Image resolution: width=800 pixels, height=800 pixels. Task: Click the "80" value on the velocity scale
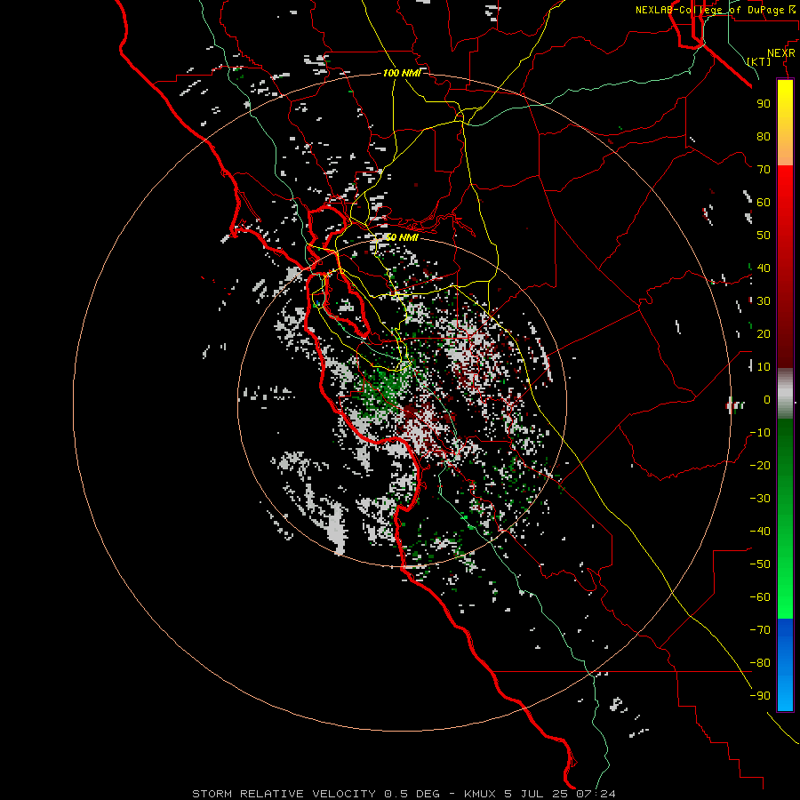tap(764, 136)
